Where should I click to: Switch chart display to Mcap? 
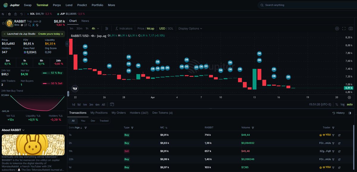coord(151,29)
